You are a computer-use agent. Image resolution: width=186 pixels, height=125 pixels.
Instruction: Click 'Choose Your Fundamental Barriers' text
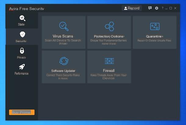108,41
